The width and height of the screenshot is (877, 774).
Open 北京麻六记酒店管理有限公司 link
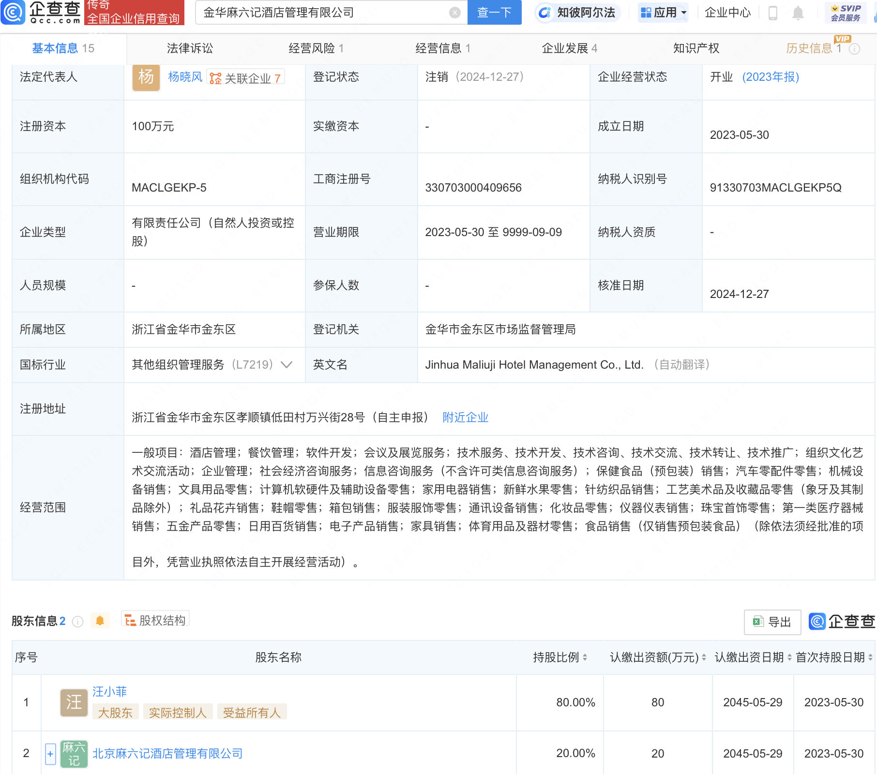167,754
